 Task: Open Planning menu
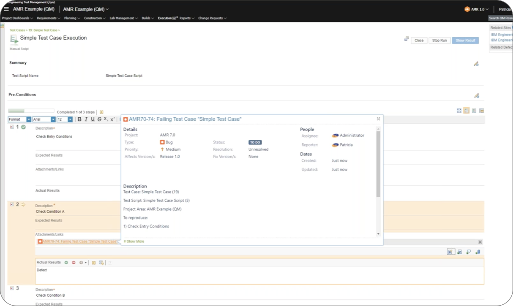tap(72, 18)
